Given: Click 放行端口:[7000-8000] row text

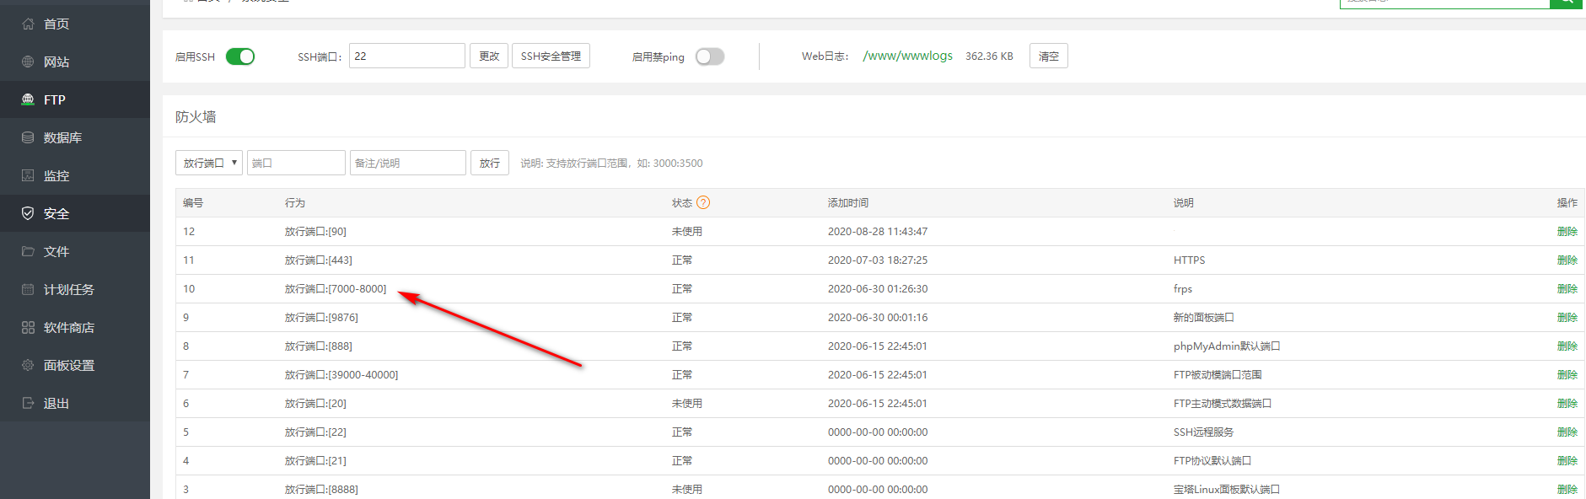Looking at the screenshot, I should click(336, 288).
